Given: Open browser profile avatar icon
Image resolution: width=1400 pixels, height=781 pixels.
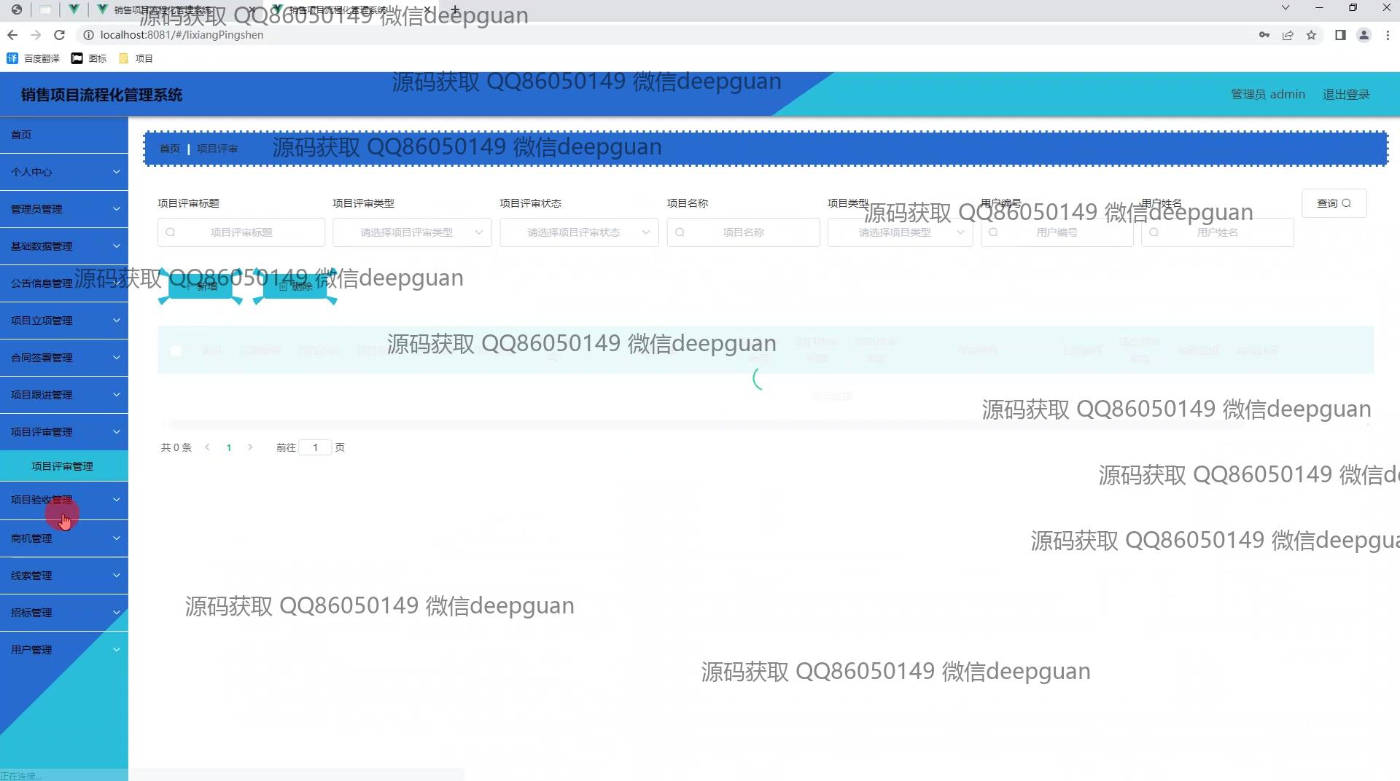Looking at the screenshot, I should click(x=1364, y=35).
